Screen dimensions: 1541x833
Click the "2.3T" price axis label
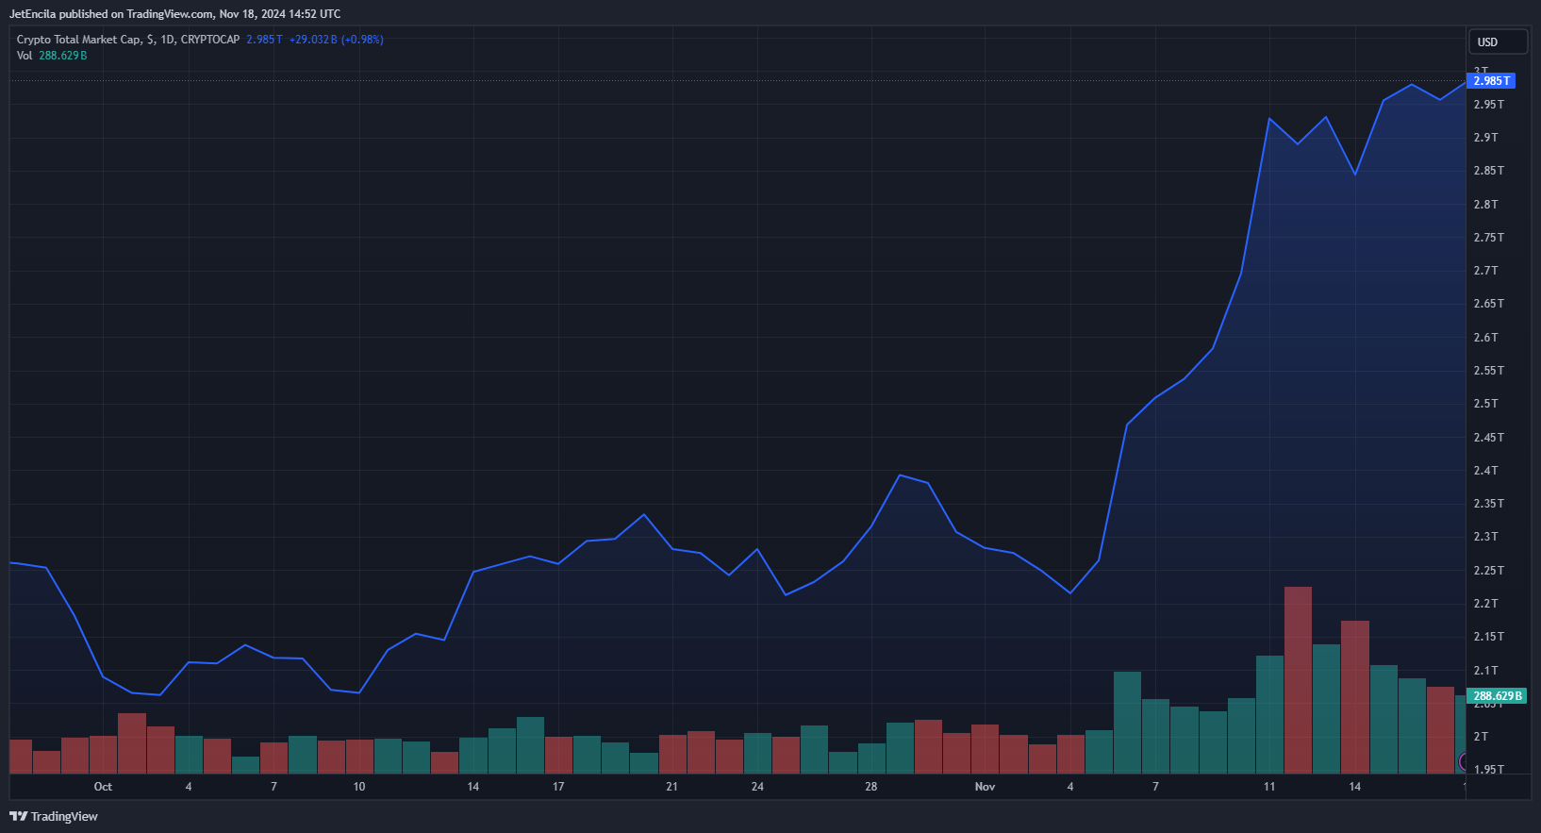[x=1486, y=537]
